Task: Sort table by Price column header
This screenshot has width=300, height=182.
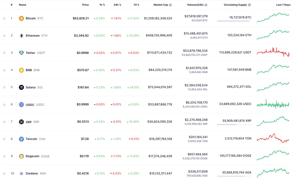Action: [x=85, y=5]
